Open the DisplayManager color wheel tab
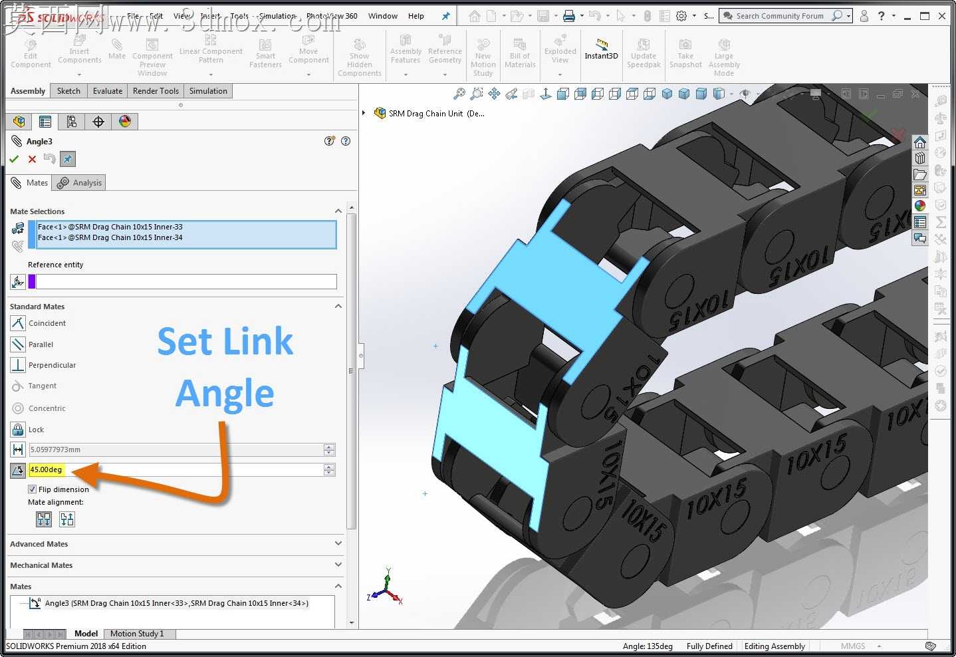Screen dimensions: 956x657 pos(125,122)
